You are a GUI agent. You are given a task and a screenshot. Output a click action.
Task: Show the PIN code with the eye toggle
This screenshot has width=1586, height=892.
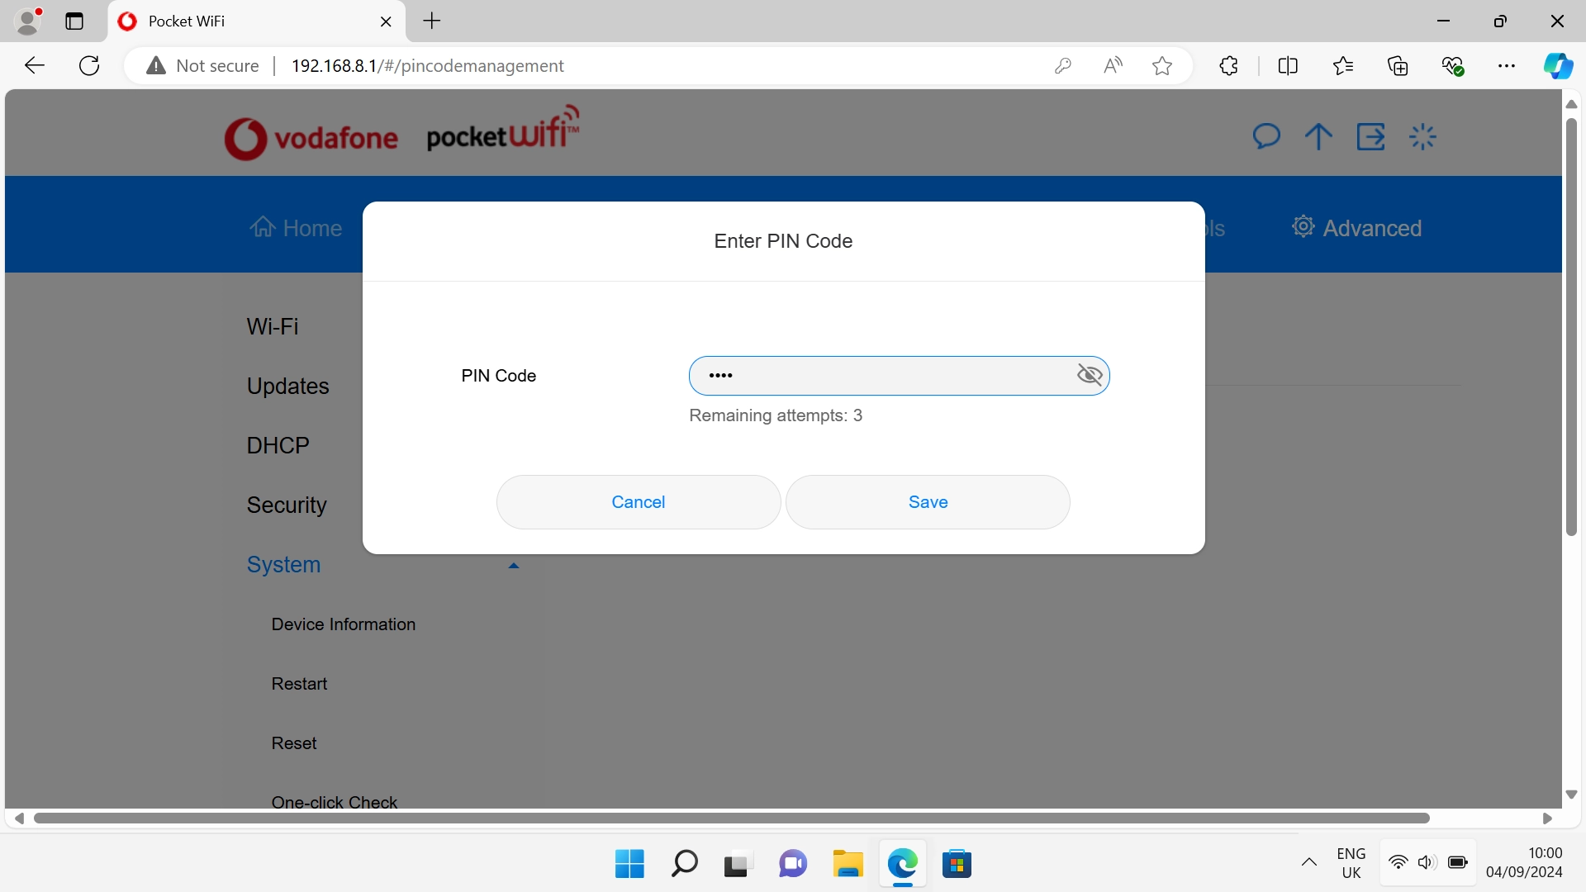(1090, 375)
